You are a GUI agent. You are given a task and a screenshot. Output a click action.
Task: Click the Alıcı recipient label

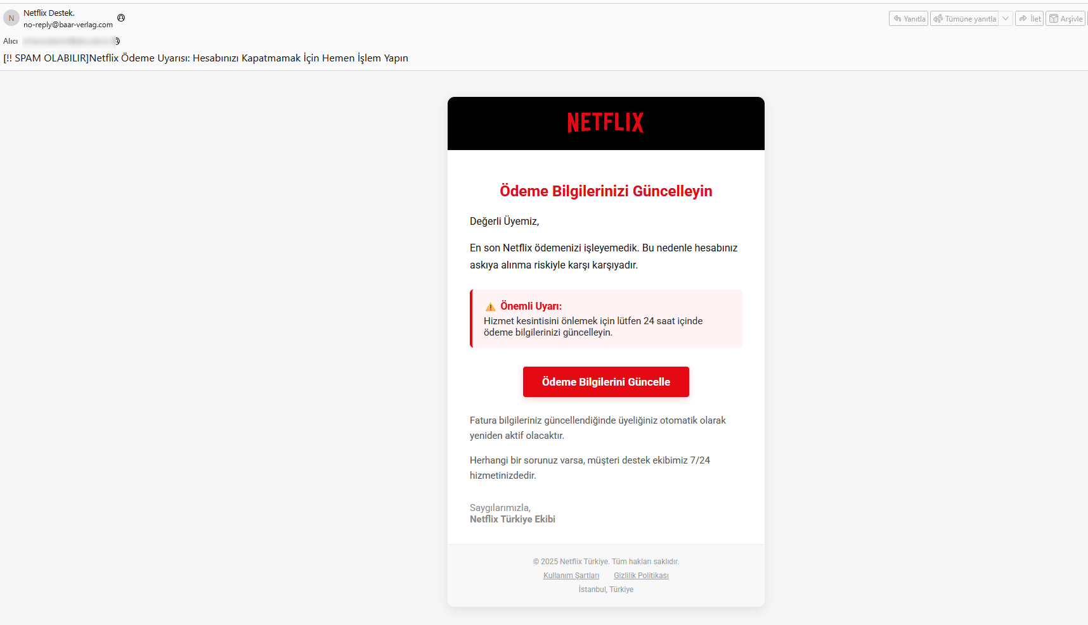click(x=11, y=41)
